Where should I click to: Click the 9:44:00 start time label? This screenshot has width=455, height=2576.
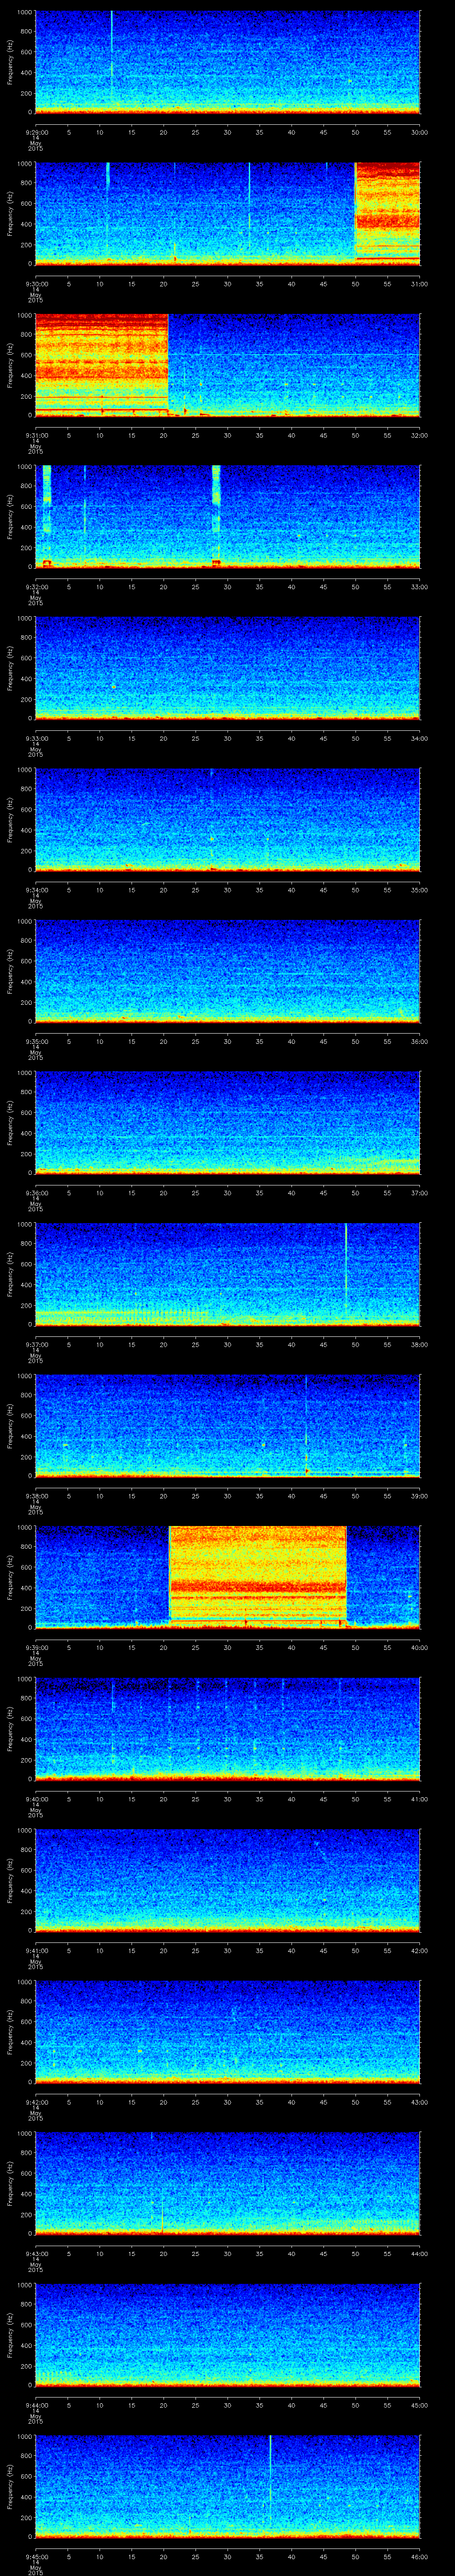36,2405
